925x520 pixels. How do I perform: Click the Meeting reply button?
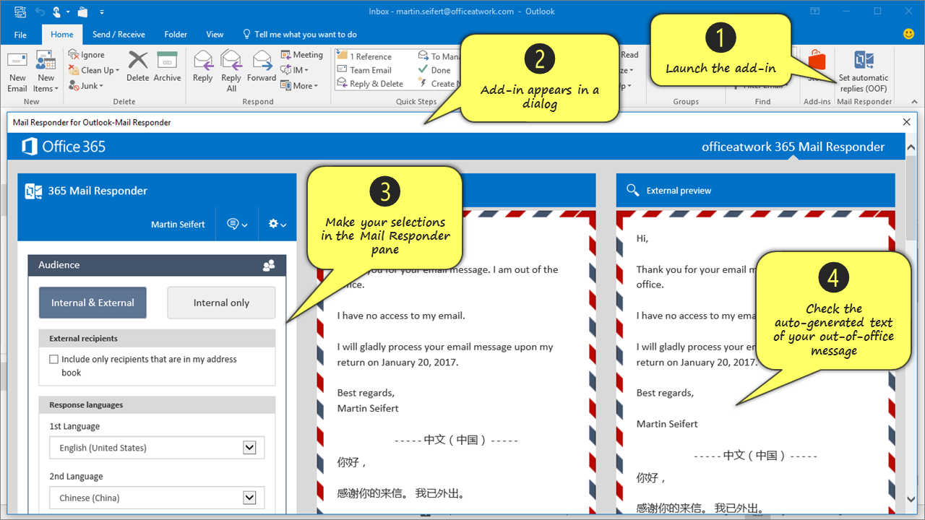coord(302,55)
